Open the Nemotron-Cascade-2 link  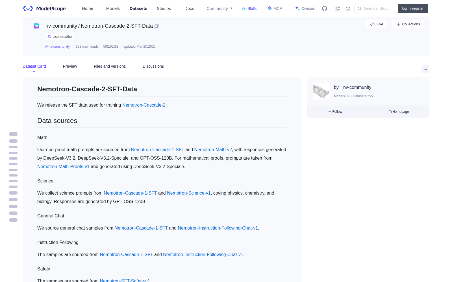pos(144,105)
